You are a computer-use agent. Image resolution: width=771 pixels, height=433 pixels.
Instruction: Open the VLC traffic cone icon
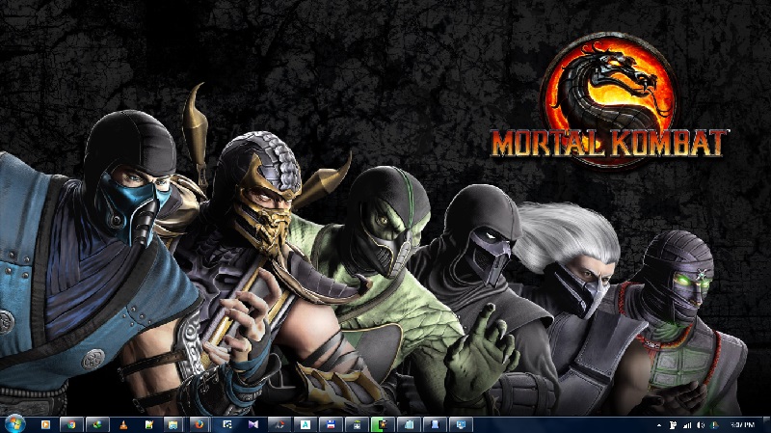coord(123,424)
